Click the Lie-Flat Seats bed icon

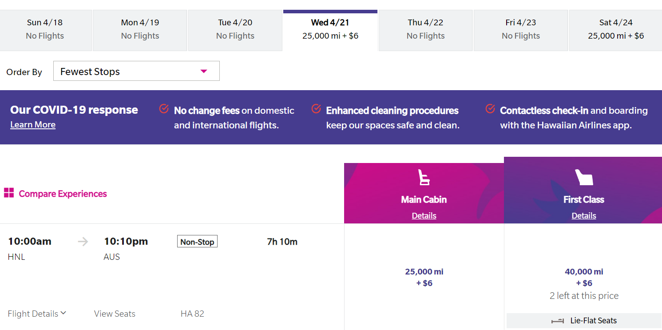coord(557,321)
